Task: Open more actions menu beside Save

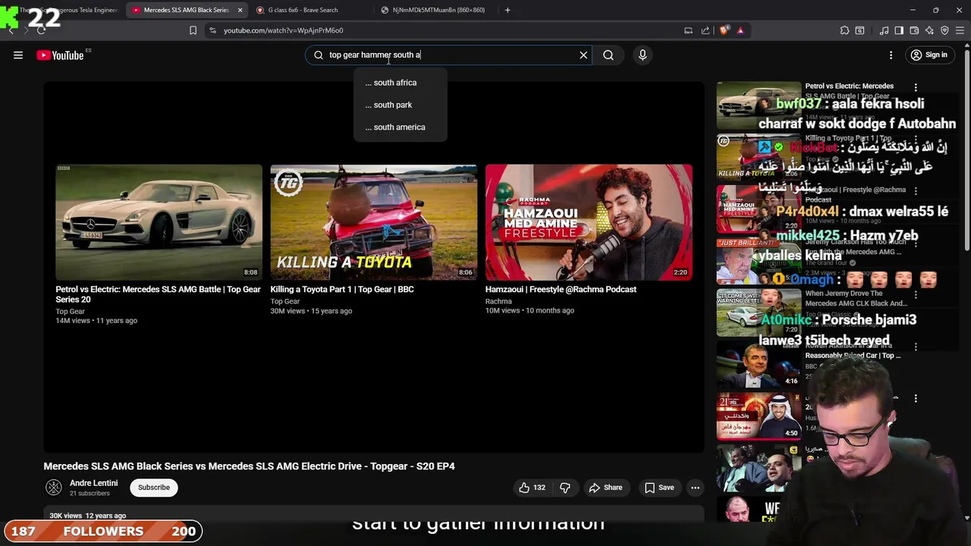Action: 695,488
